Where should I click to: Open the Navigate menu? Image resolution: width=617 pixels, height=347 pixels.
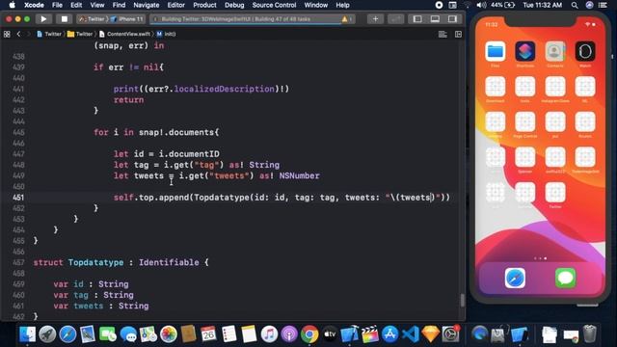point(146,5)
